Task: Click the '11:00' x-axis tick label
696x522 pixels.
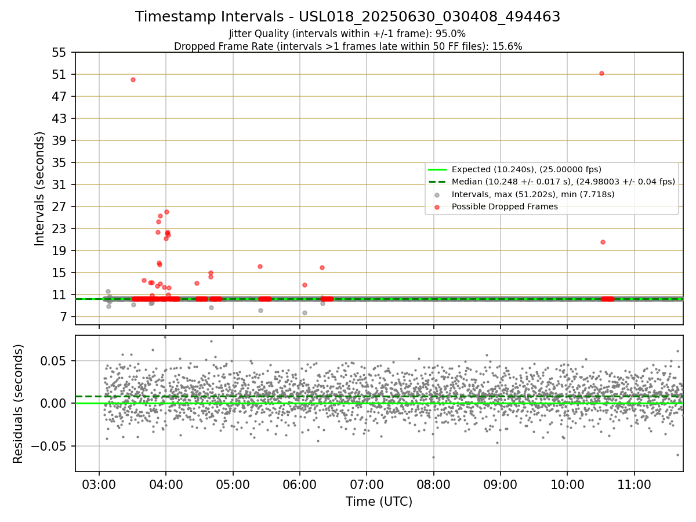Action: pos(634,484)
